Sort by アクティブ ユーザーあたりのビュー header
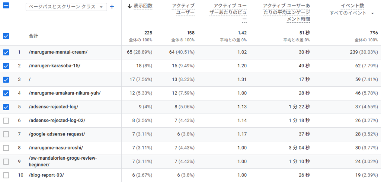The height and width of the screenshot is (182, 381). click(228, 13)
